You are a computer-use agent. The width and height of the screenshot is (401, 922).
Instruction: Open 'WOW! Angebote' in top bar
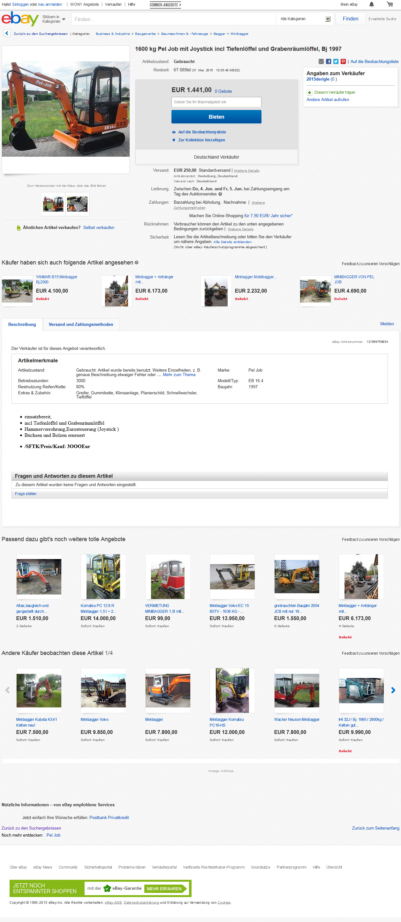point(84,4)
